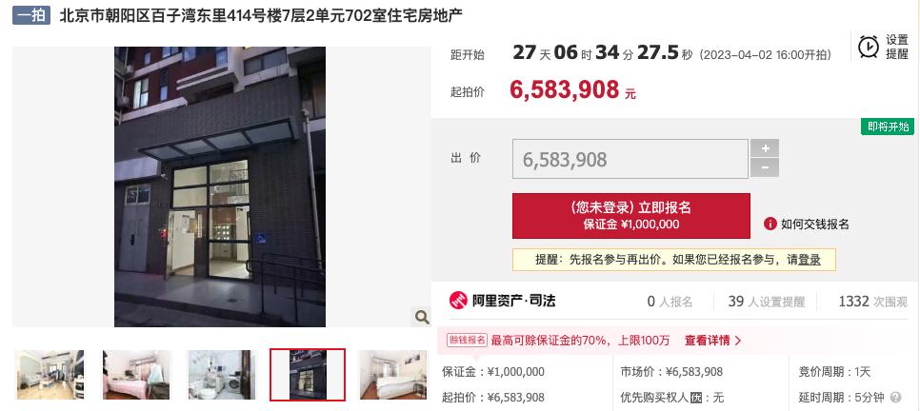Decrease bid with the minus button
Screen dimensions: 920x411
click(765, 167)
